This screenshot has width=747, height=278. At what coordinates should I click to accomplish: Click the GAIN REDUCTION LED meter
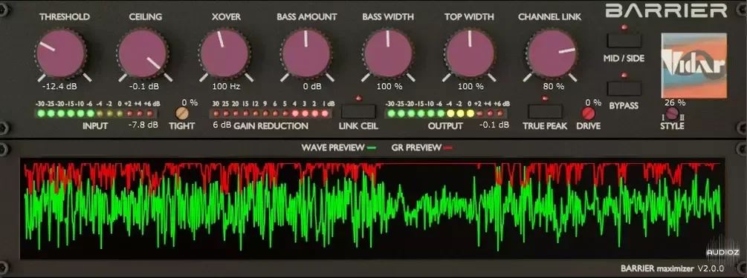click(271, 113)
